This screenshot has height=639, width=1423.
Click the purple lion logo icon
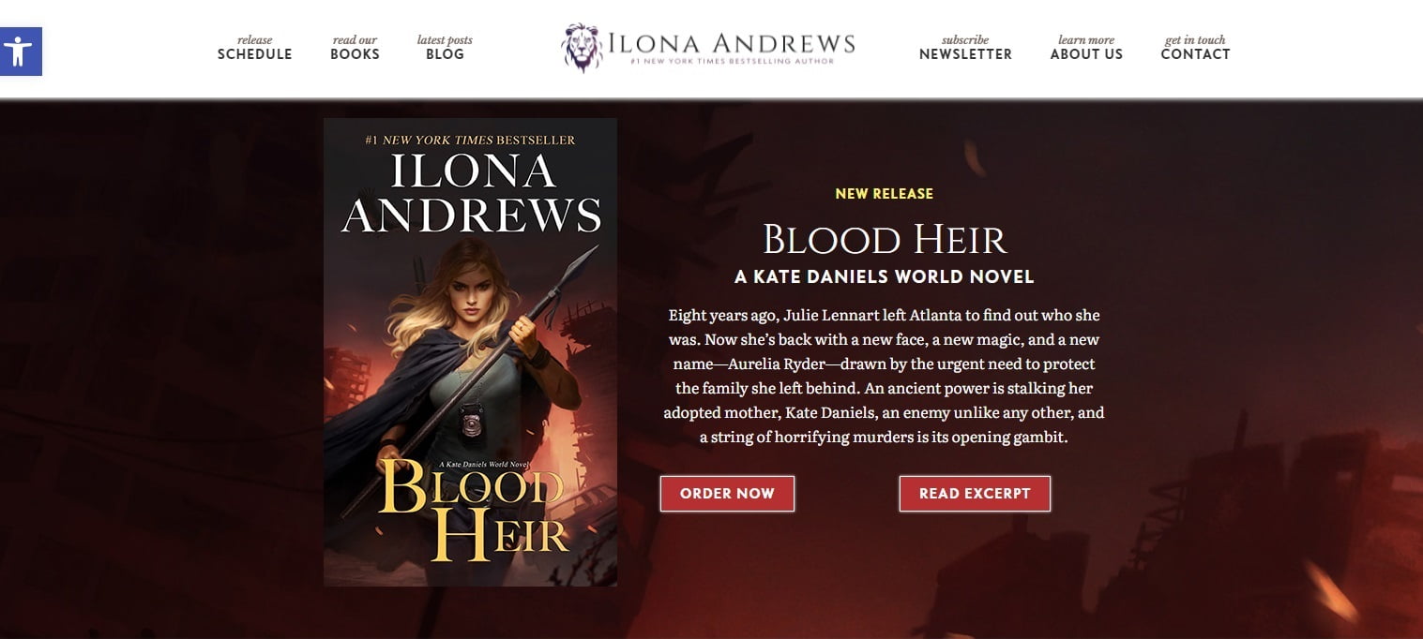(582, 47)
